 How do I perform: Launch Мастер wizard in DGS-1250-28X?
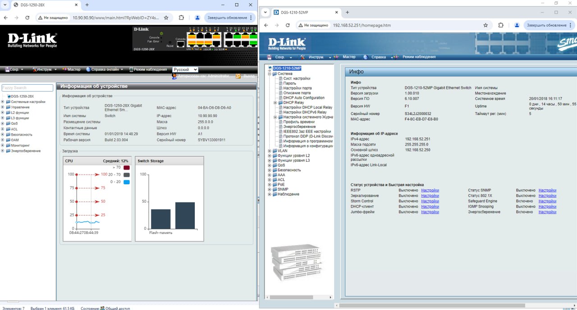pos(72,69)
